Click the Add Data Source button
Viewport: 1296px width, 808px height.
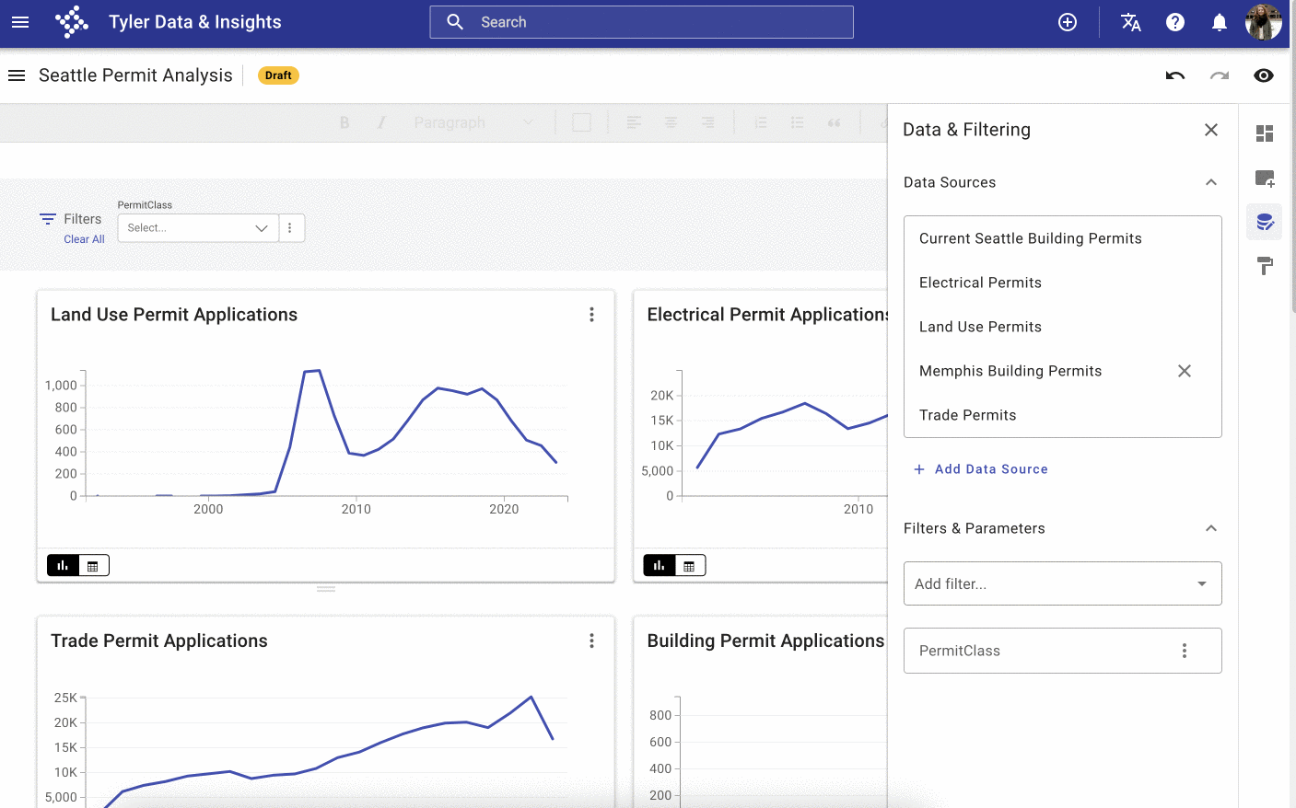tap(981, 469)
